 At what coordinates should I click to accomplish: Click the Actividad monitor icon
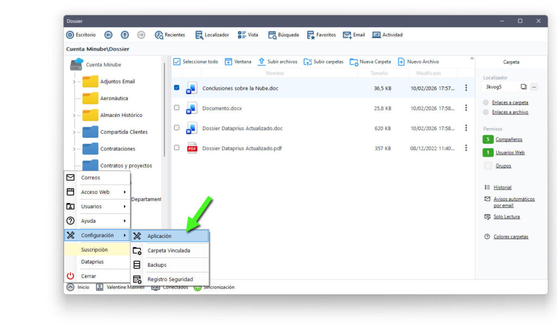376,35
